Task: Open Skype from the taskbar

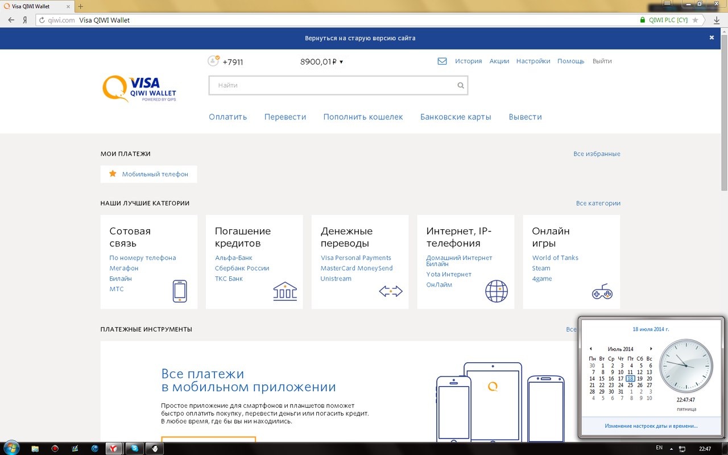Action: click(x=134, y=448)
